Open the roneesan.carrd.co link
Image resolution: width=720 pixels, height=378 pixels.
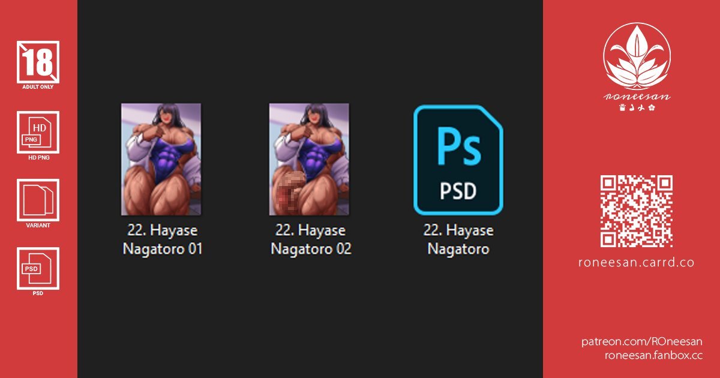click(x=637, y=263)
